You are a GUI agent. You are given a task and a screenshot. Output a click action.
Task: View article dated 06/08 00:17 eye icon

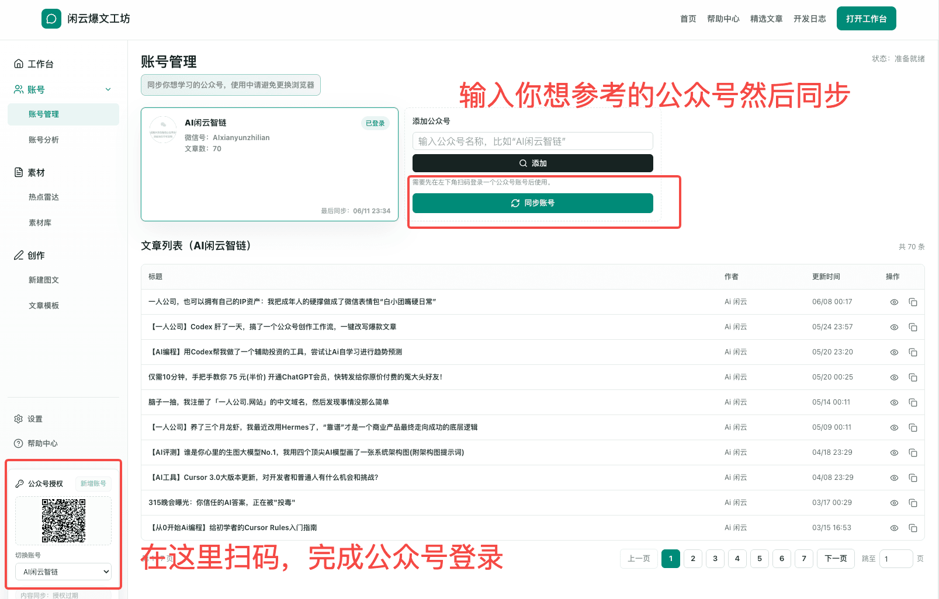(894, 302)
